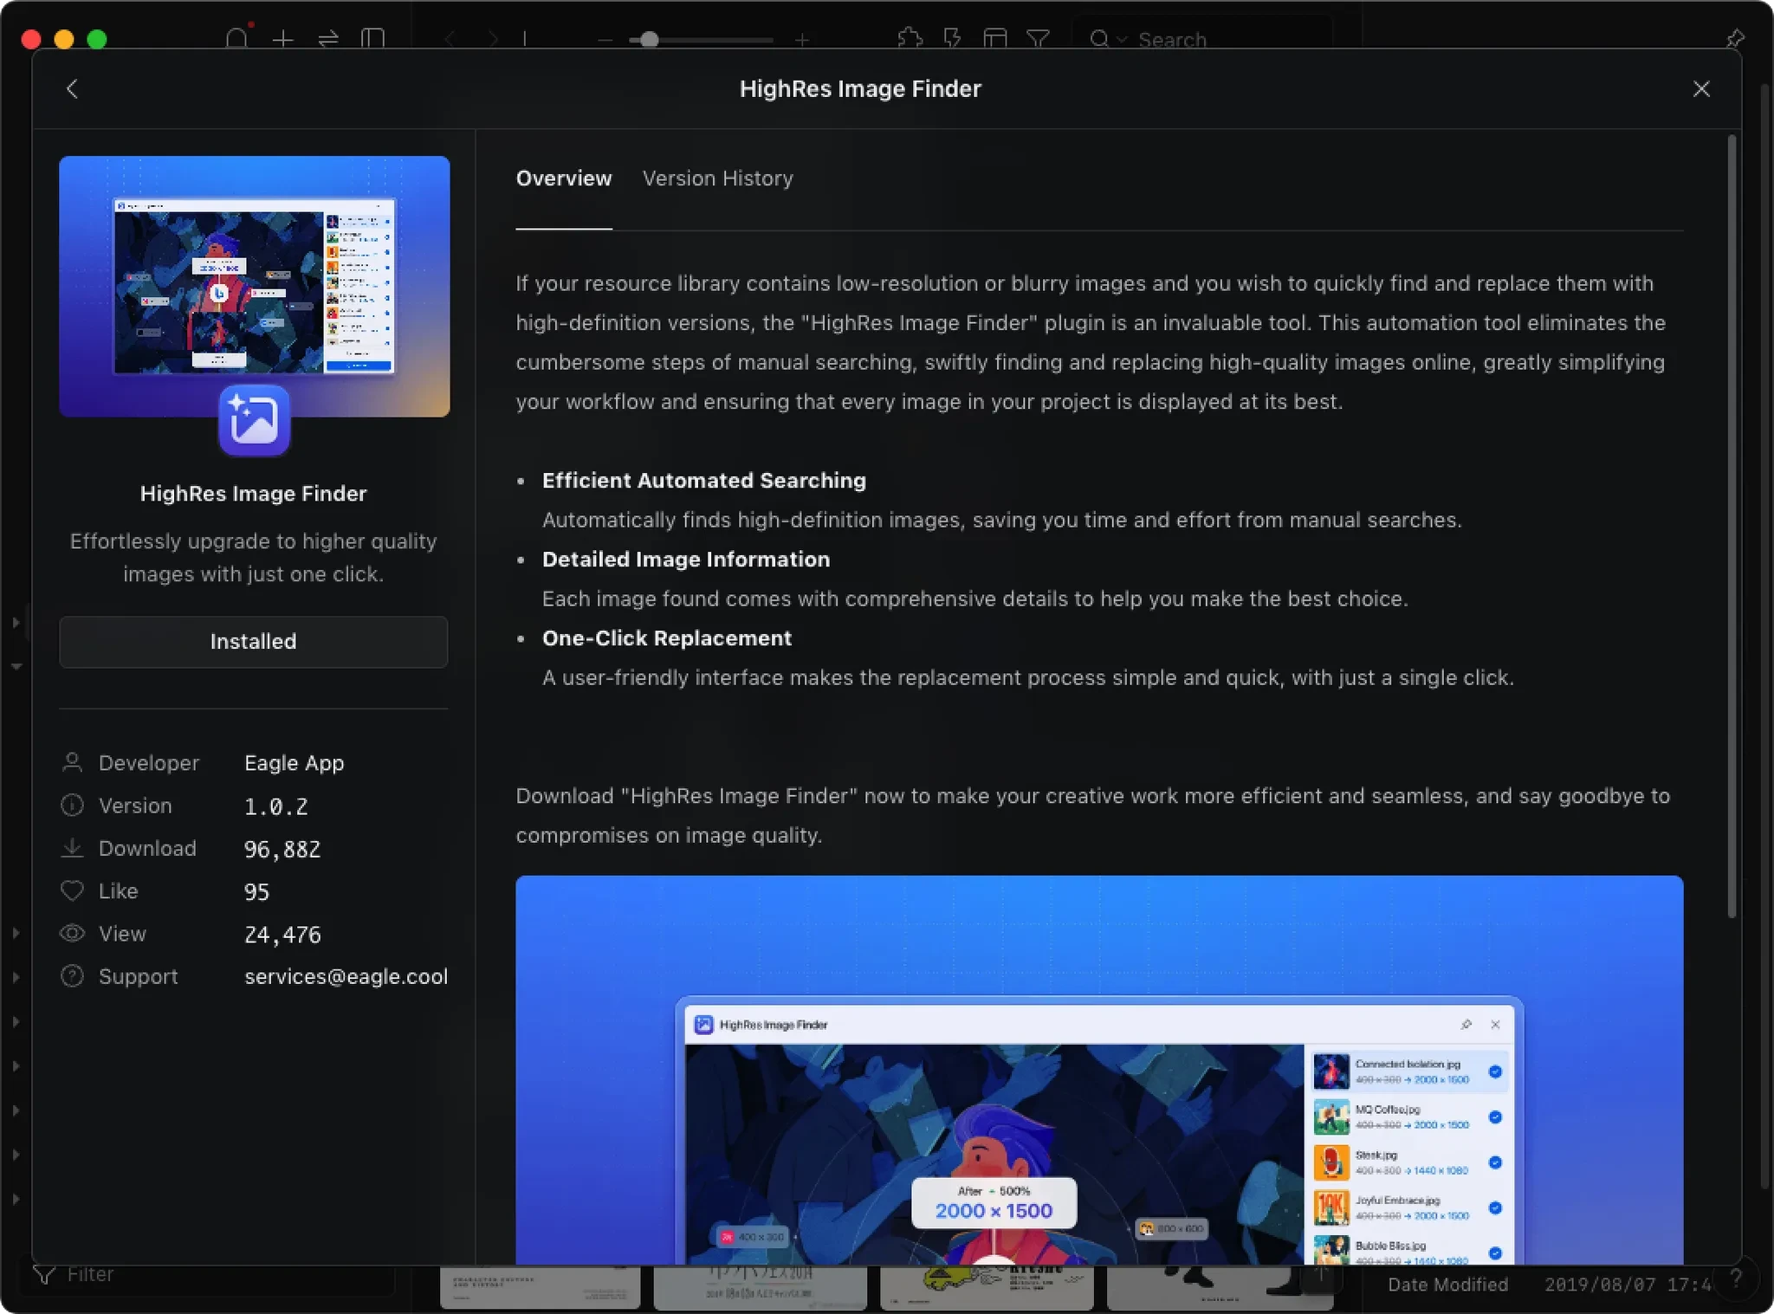The height and width of the screenshot is (1314, 1774).
Task: Click the download count 96,882
Action: [x=282, y=848]
